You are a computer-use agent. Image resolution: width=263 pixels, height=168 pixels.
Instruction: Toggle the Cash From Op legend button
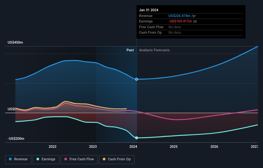[x=117, y=159]
